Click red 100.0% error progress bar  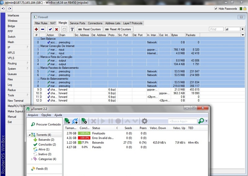[84, 138]
